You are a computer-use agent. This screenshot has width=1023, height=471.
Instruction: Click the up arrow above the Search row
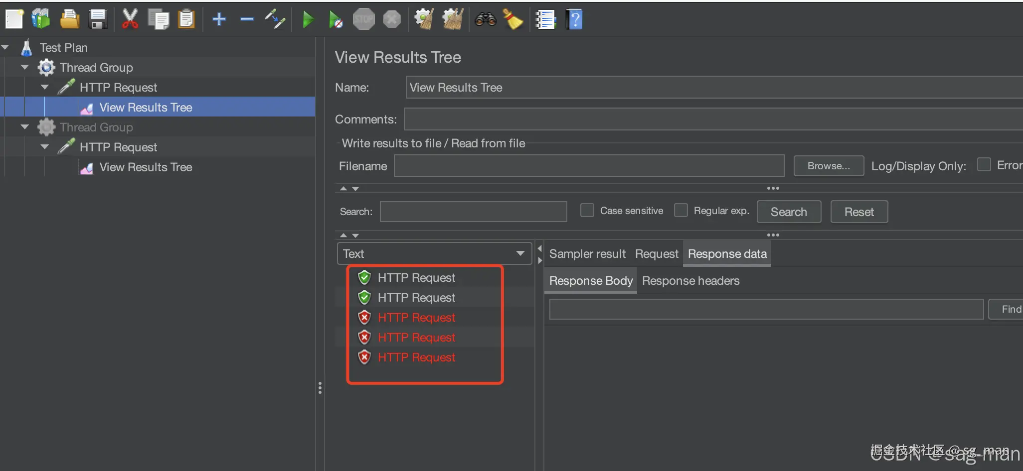(343, 189)
